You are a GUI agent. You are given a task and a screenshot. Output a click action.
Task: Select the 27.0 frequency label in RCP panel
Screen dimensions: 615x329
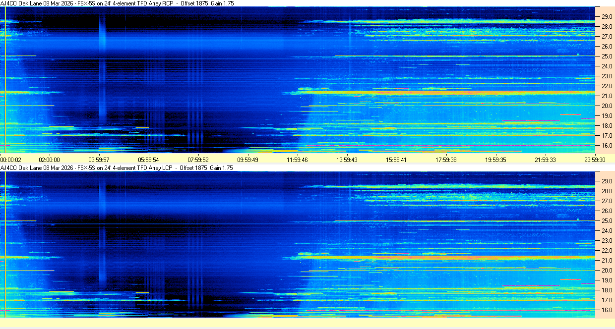pyautogui.click(x=607, y=37)
